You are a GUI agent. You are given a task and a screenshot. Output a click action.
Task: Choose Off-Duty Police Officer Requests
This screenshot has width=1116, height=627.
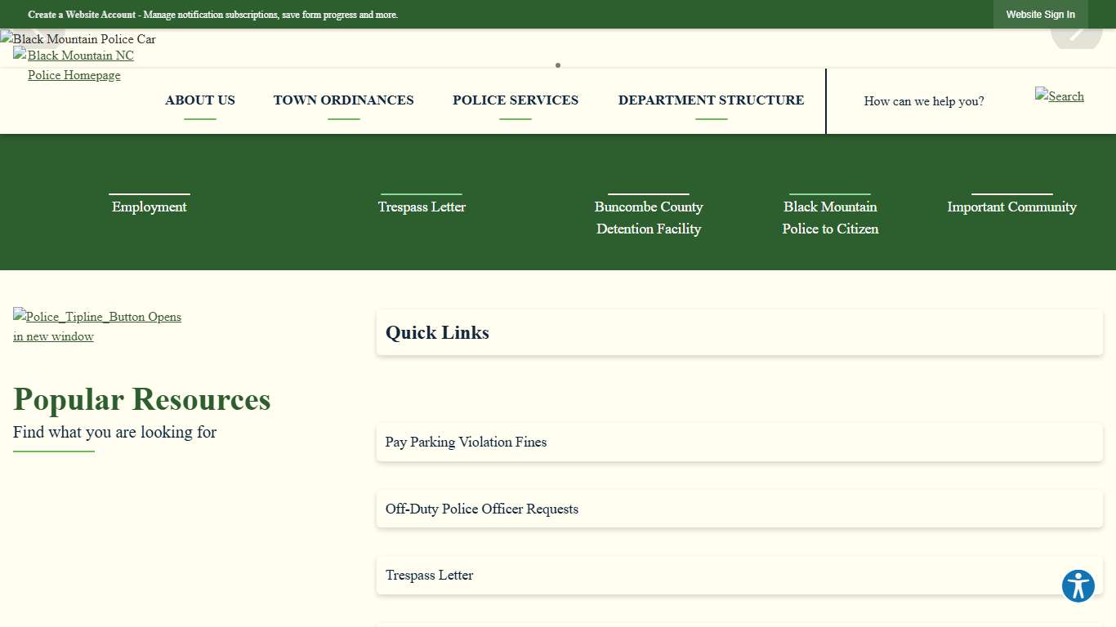click(481, 509)
